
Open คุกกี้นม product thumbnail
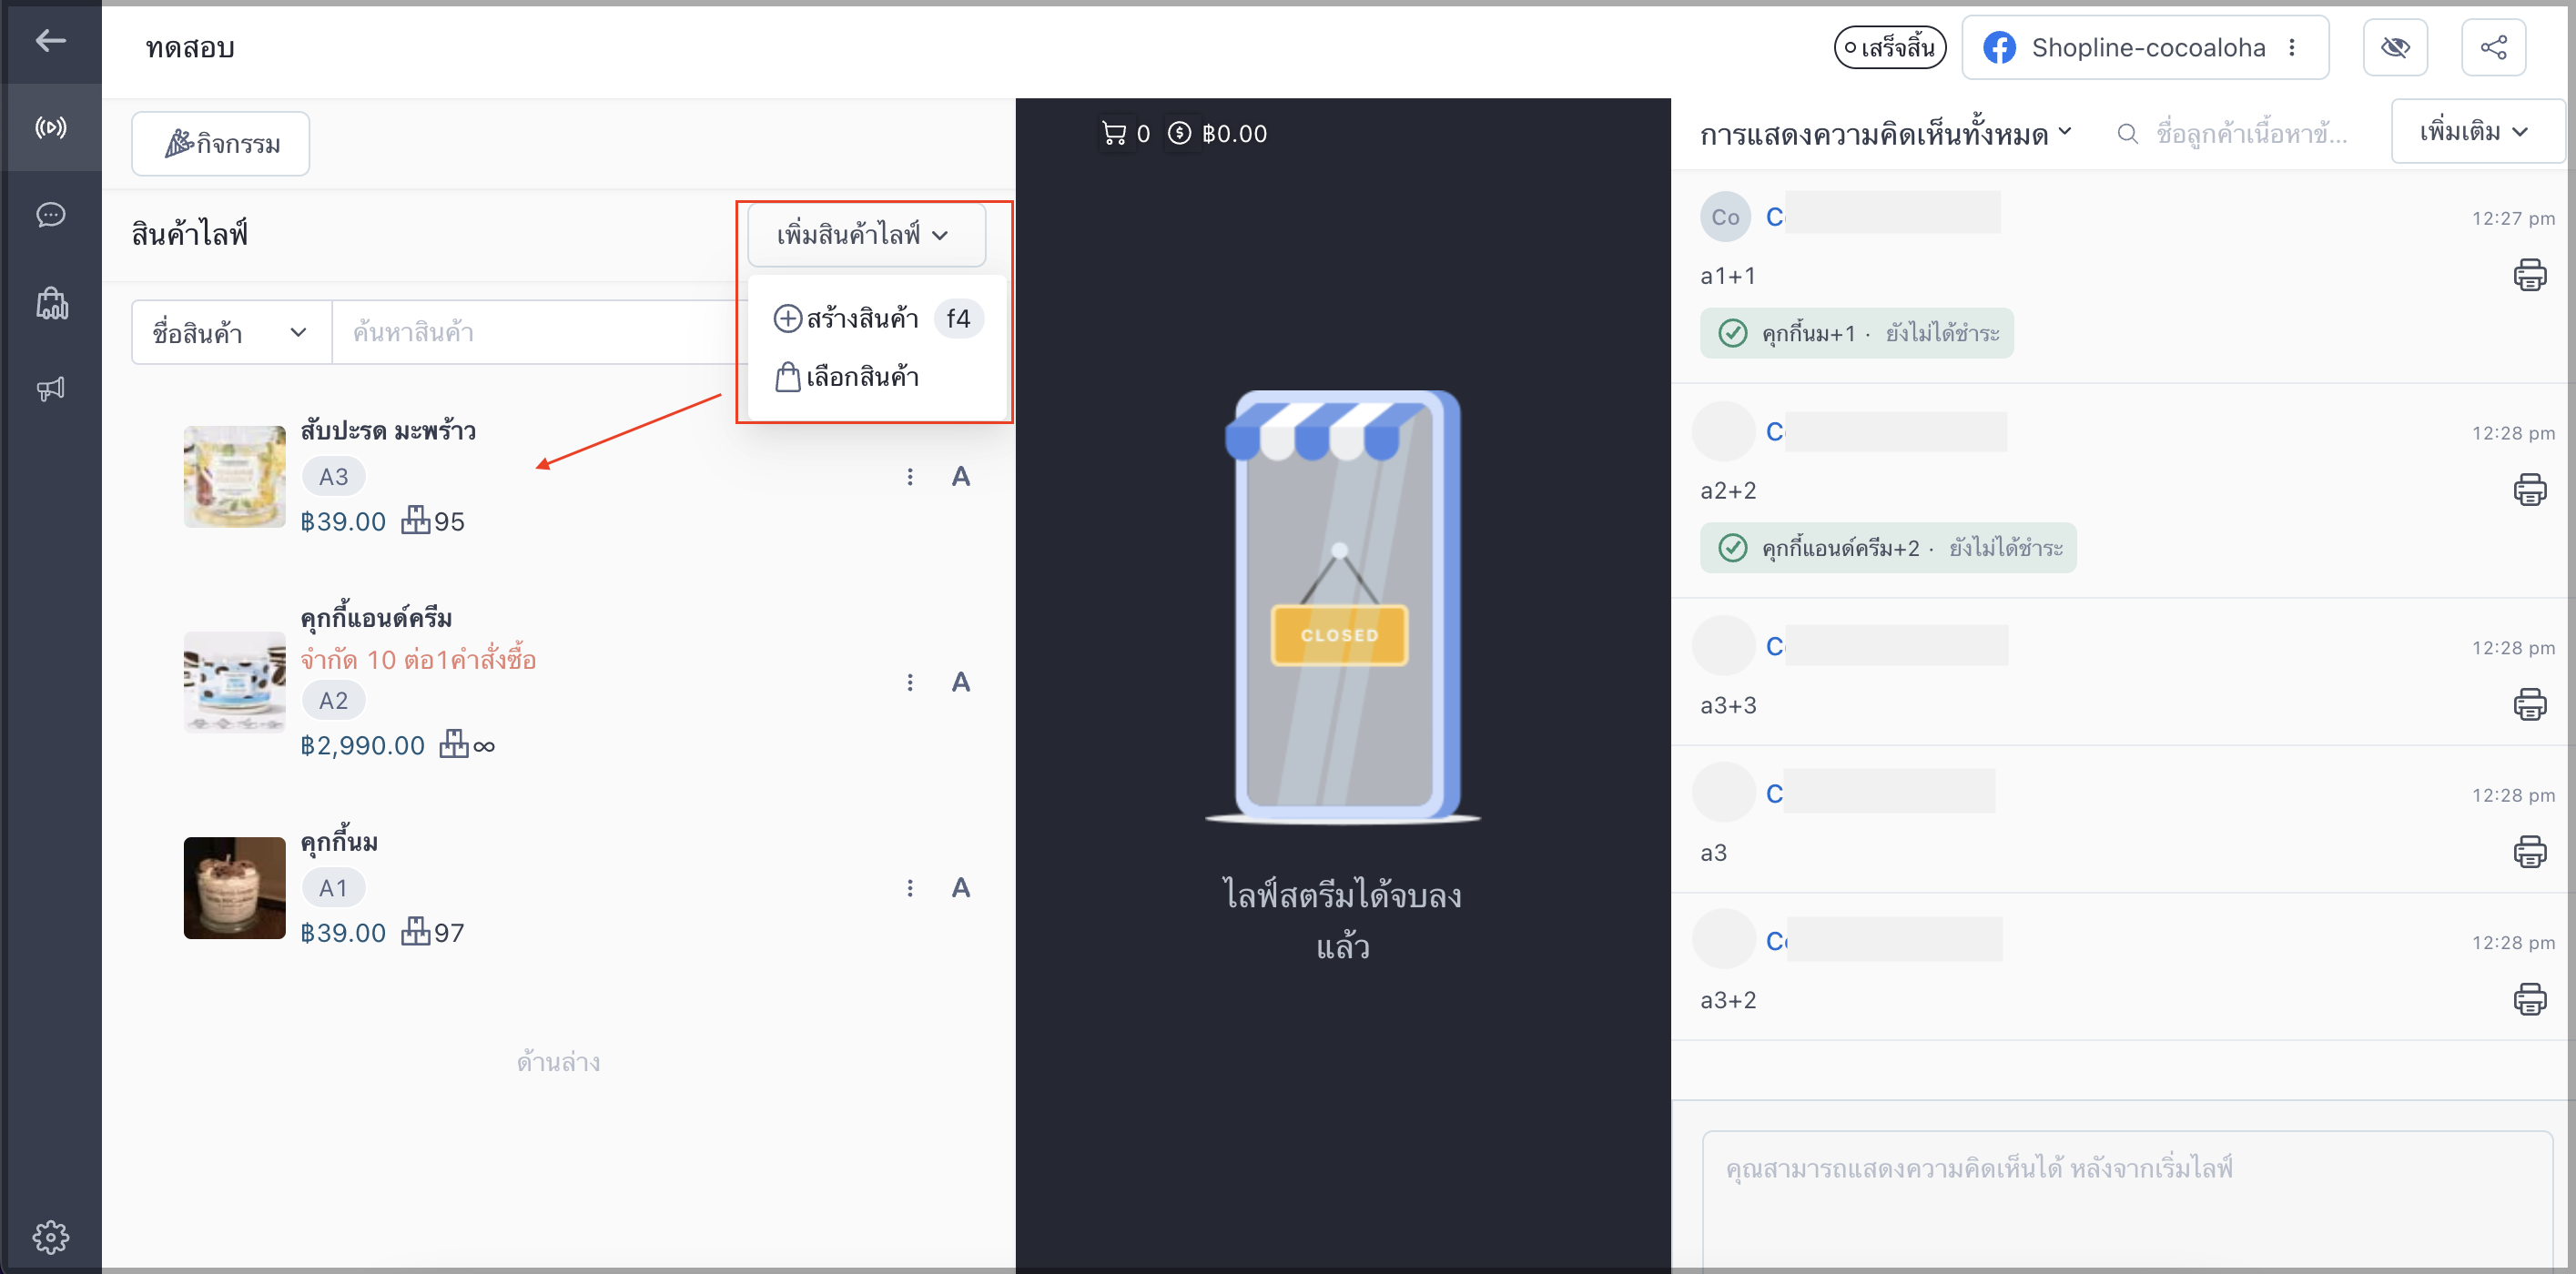tap(234, 888)
